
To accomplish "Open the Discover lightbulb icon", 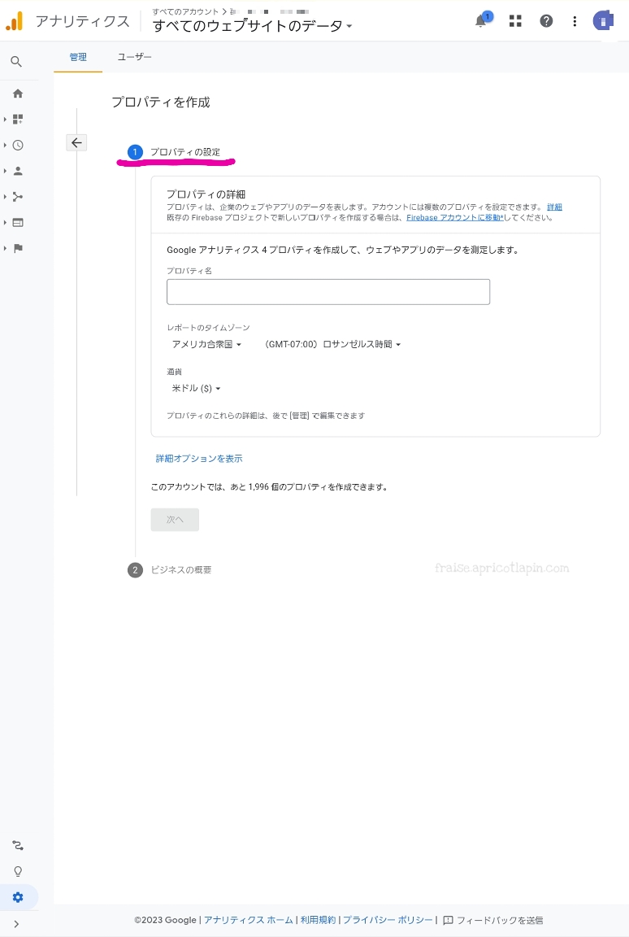I will (x=18, y=871).
